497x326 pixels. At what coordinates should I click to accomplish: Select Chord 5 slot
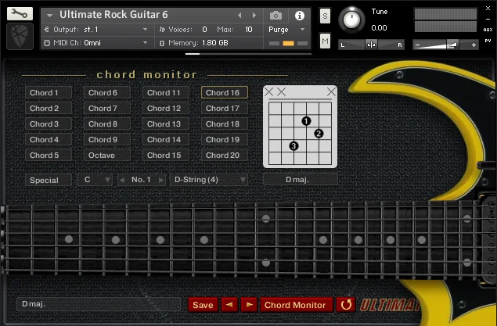[x=49, y=155]
